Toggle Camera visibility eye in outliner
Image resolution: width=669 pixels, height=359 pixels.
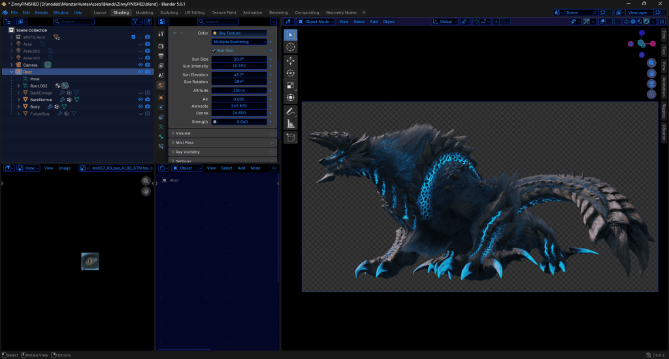(140, 65)
